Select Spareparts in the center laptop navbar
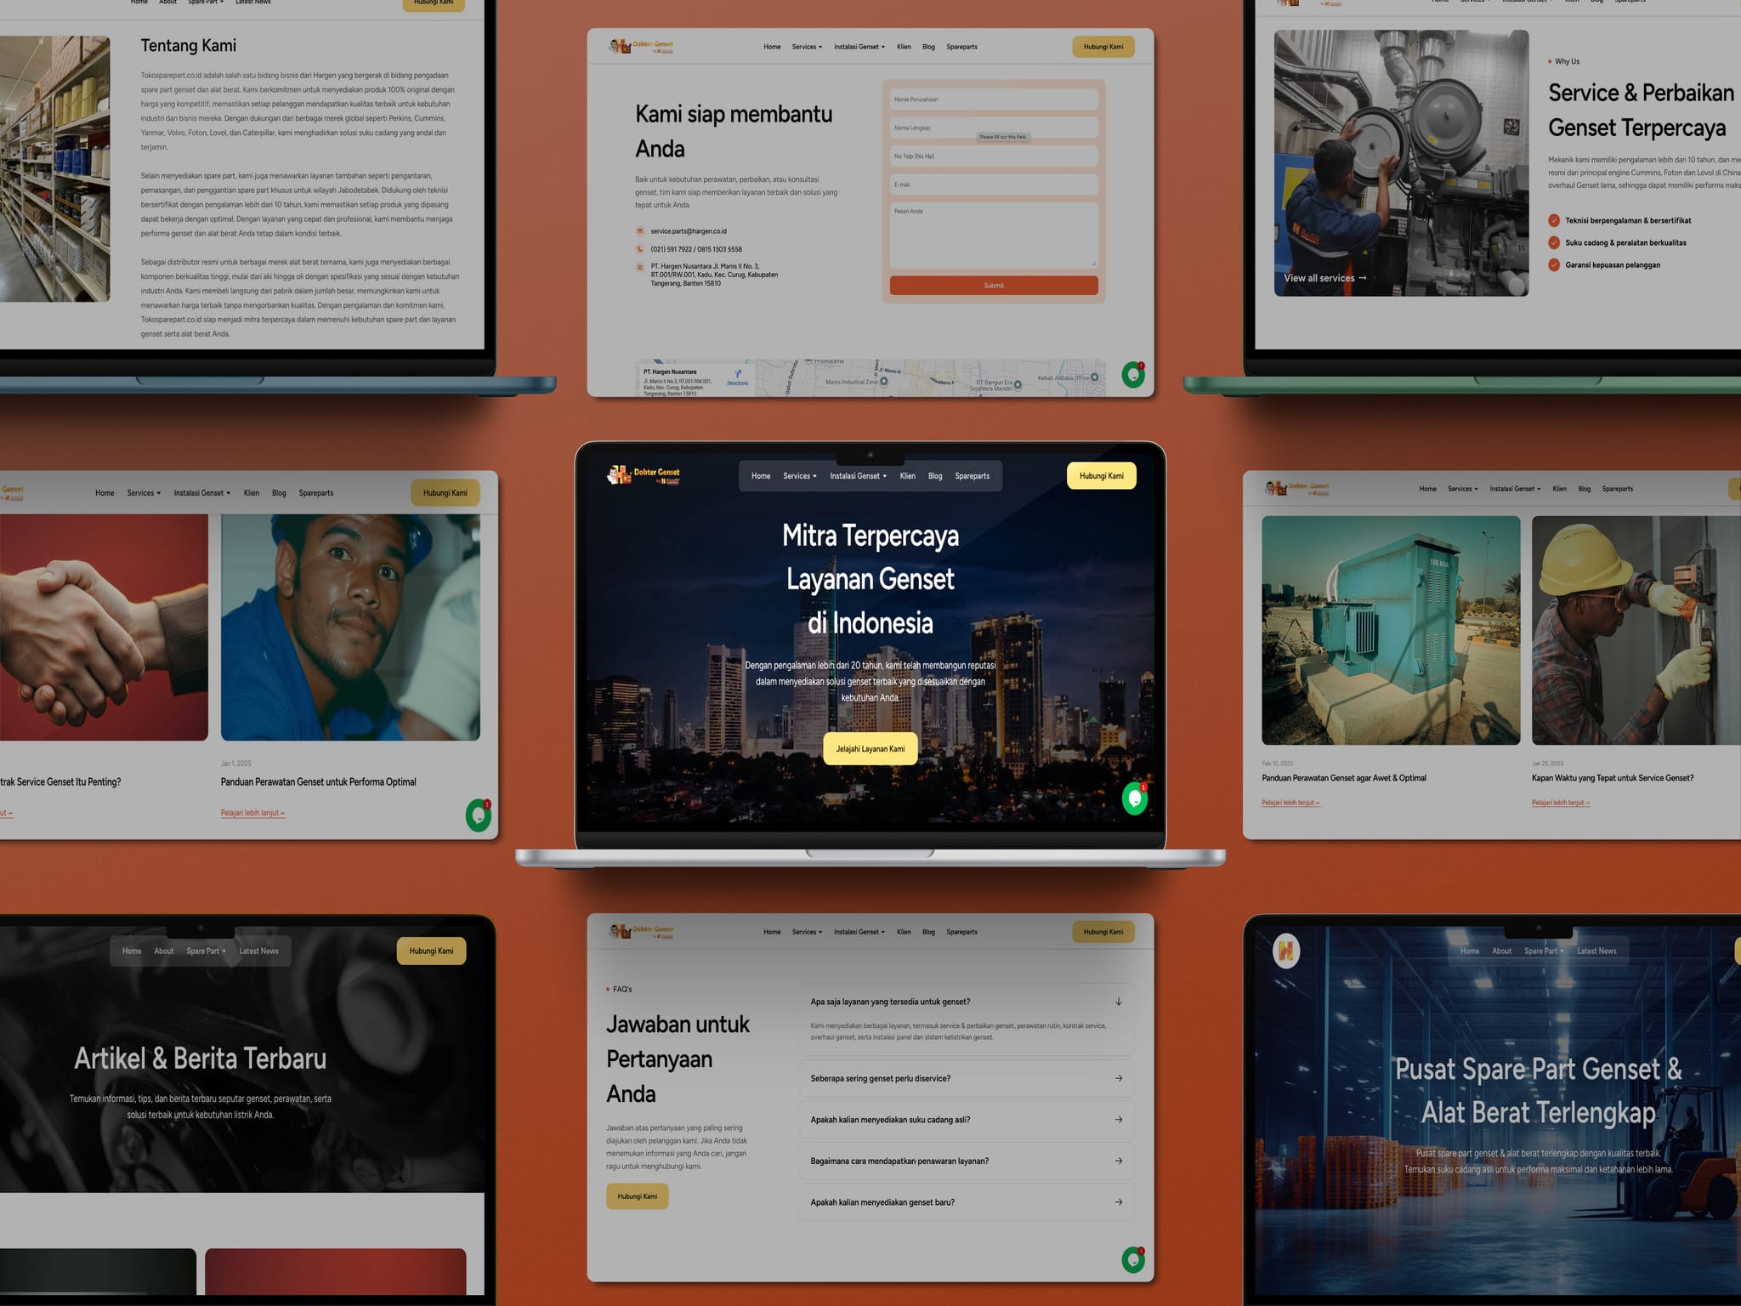The width and height of the screenshot is (1741, 1306). point(972,476)
